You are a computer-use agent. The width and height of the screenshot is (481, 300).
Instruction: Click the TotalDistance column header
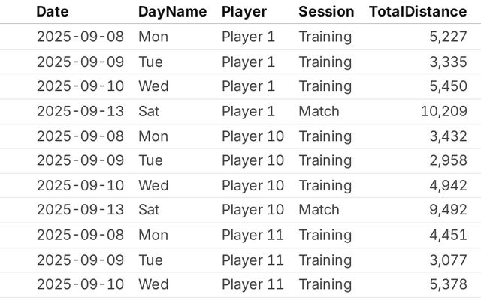tap(417, 11)
